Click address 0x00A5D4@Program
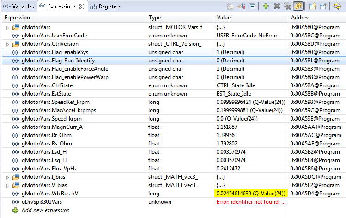 (315, 194)
